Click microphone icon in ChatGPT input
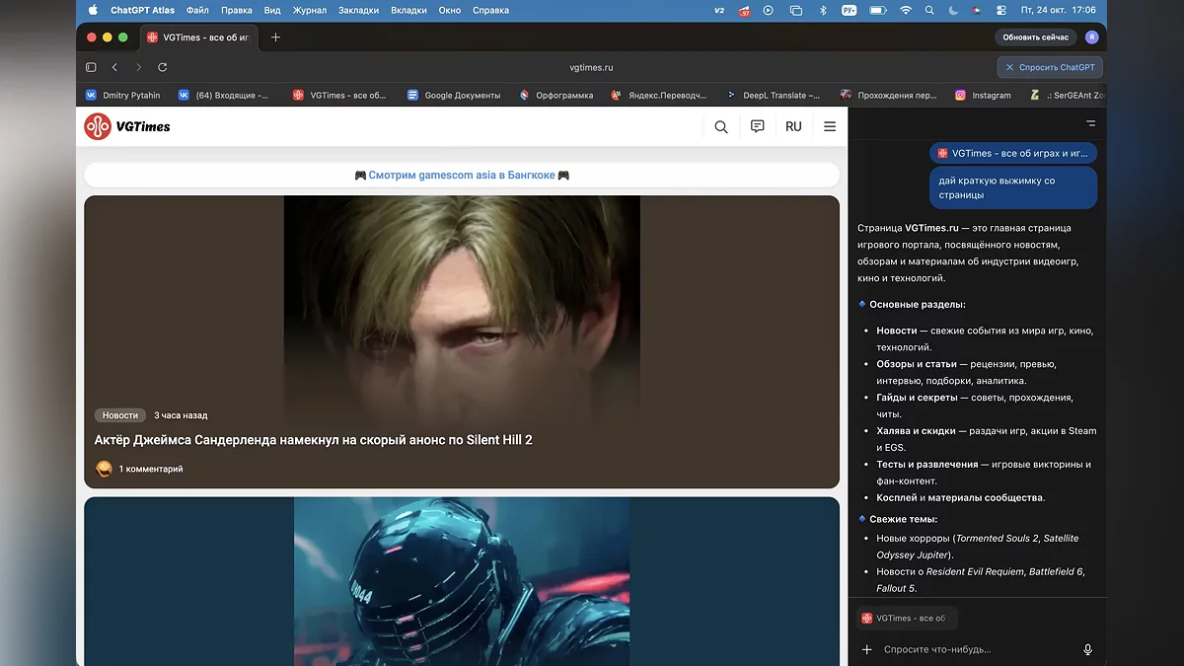This screenshot has width=1184, height=666. pyautogui.click(x=1087, y=649)
